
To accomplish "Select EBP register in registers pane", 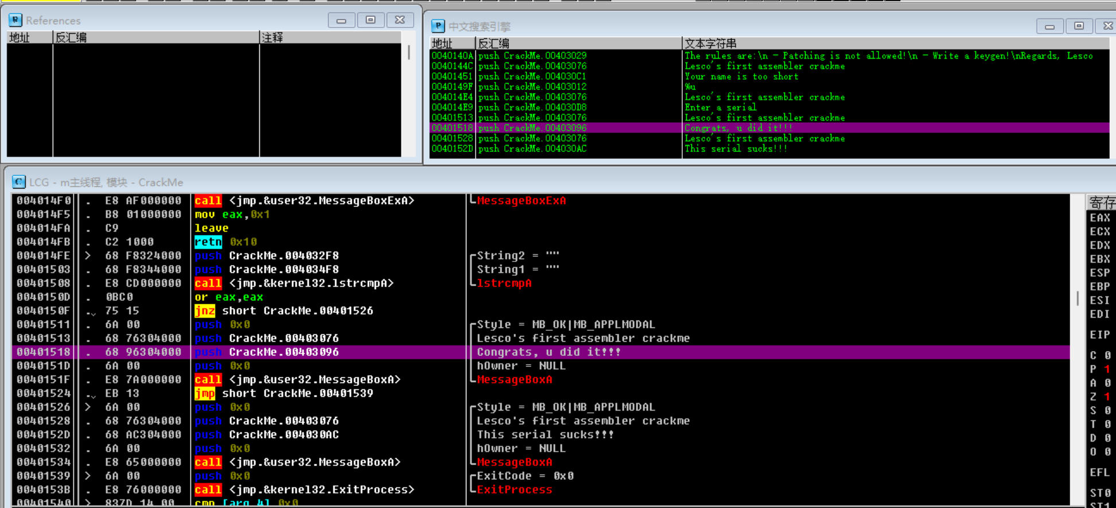I will 1100,286.
